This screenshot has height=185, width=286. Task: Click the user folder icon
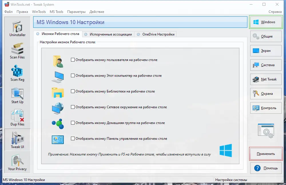(x=58, y=62)
